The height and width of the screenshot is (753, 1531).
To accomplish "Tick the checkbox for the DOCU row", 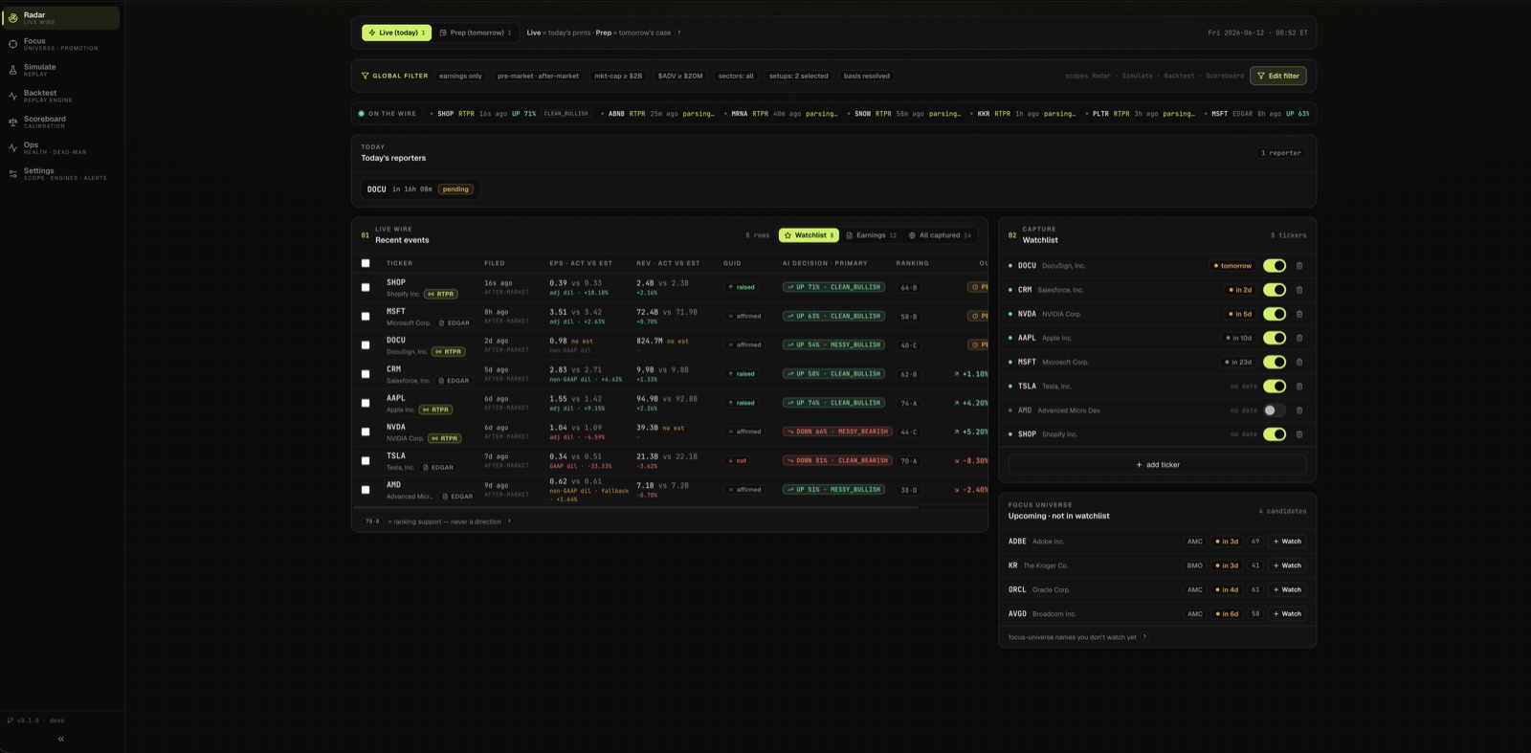I will click(x=366, y=345).
